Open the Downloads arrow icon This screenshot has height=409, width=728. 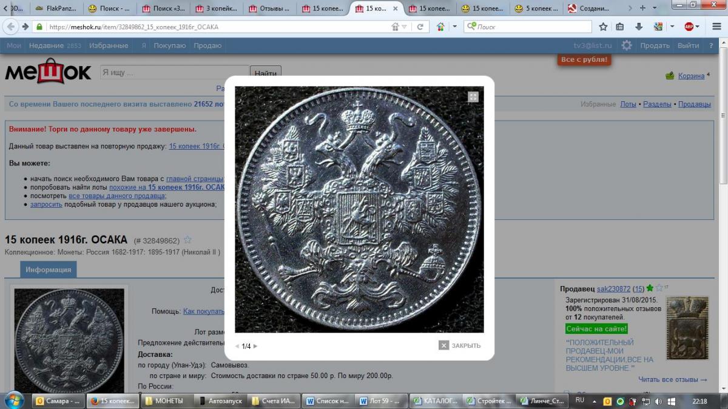point(639,27)
